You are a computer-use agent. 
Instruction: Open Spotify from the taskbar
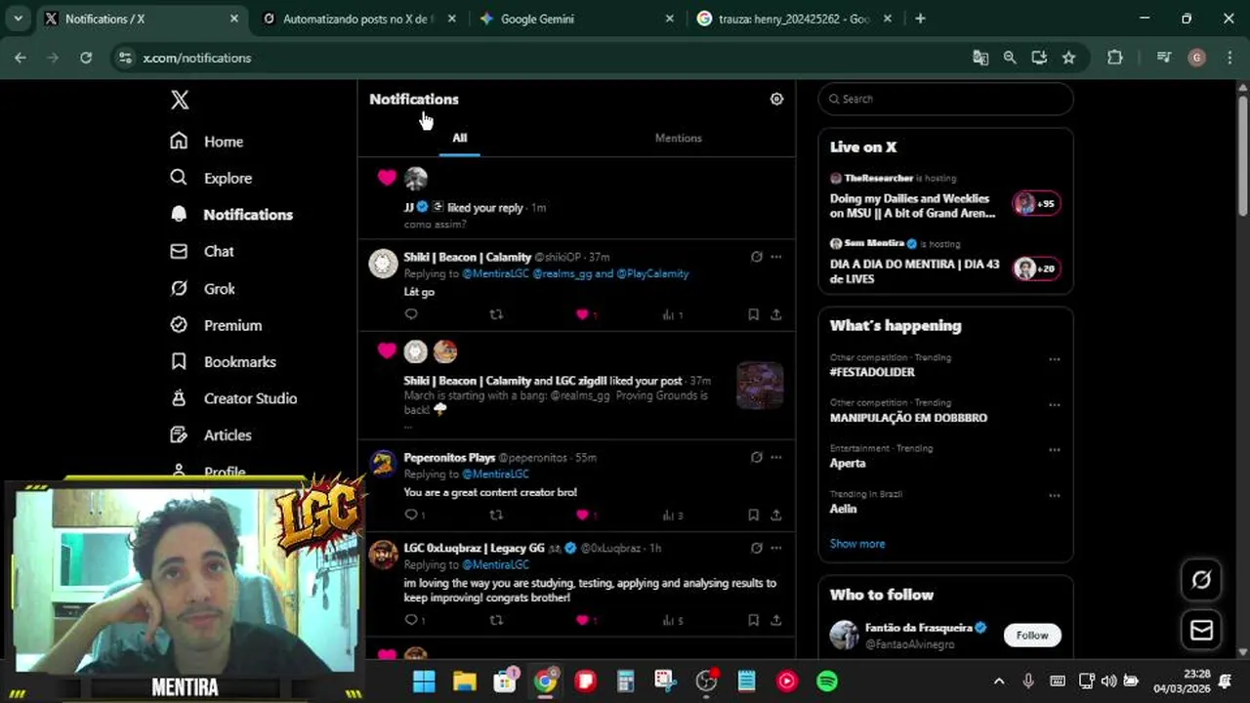coord(827,681)
